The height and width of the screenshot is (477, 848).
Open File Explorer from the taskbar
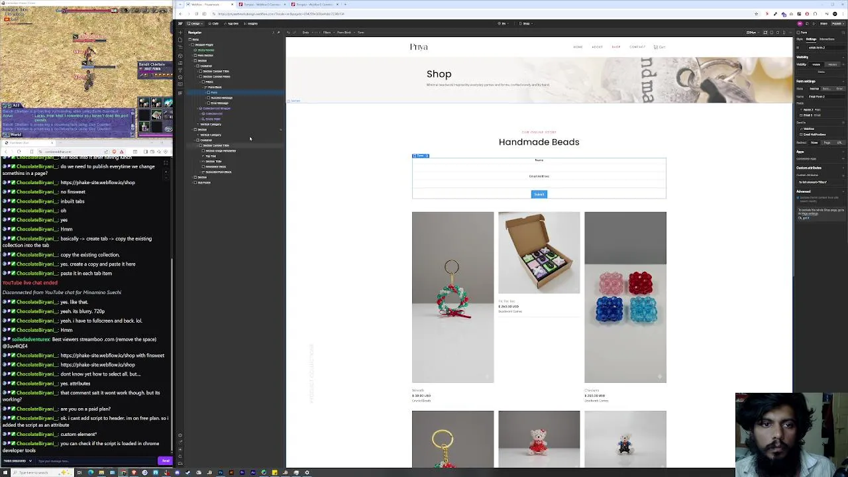pyautogui.click(x=101, y=472)
